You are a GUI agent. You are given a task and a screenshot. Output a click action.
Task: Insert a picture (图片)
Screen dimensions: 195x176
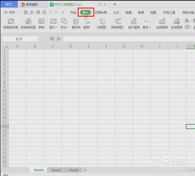[x=53, y=23]
